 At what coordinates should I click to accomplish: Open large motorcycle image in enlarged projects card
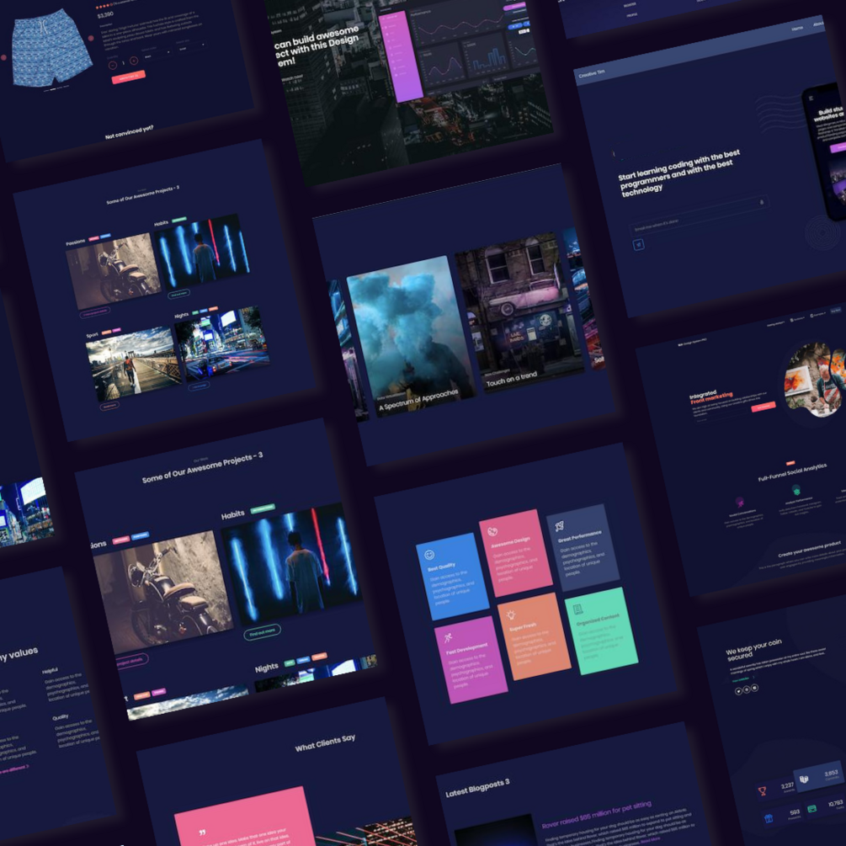163,592
